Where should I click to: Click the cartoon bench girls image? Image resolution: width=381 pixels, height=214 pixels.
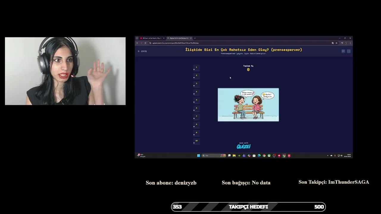click(x=248, y=105)
